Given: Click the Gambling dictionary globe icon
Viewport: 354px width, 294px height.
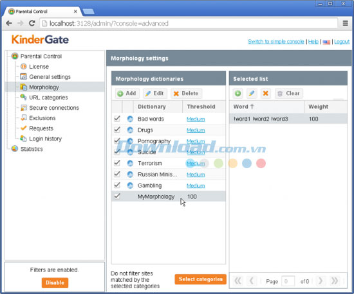Looking at the screenshot, I should tap(130, 186).
